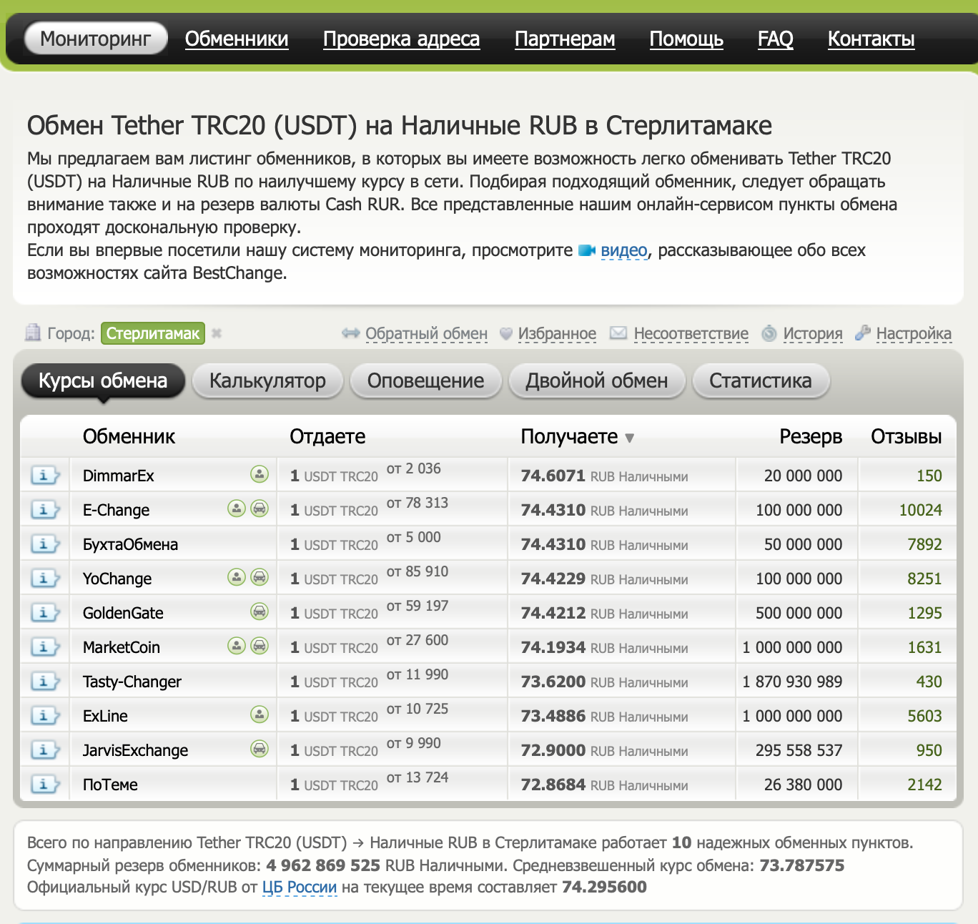Image resolution: width=978 pixels, height=924 pixels.
Task: Click the car delivery icon next to YoChange
Action: pos(260,576)
